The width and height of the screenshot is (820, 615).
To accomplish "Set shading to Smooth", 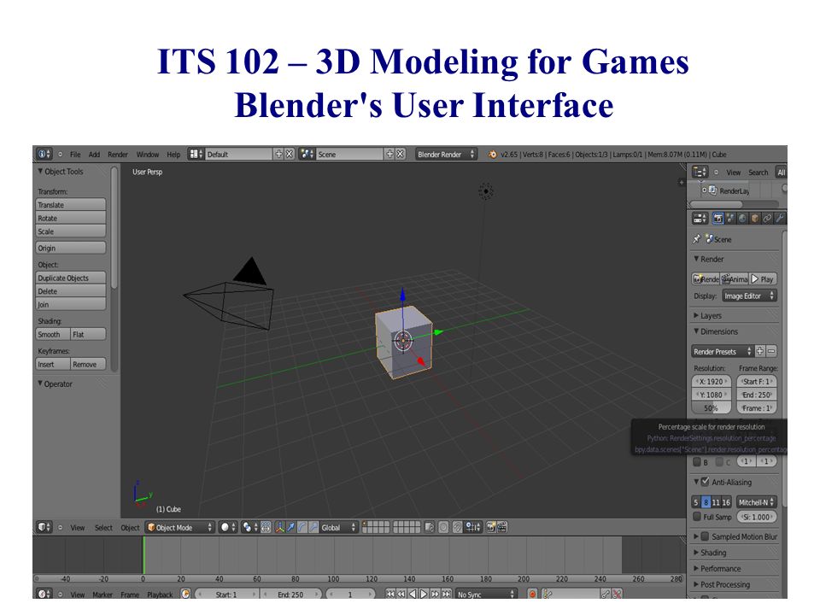I will click(52, 334).
